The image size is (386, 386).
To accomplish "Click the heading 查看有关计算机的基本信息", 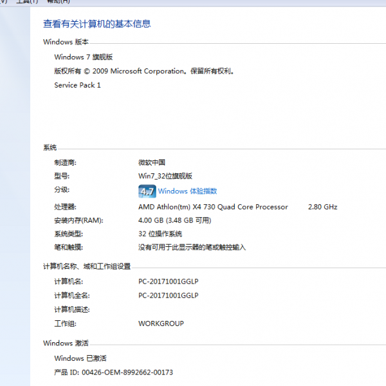I will [x=96, y=24].
